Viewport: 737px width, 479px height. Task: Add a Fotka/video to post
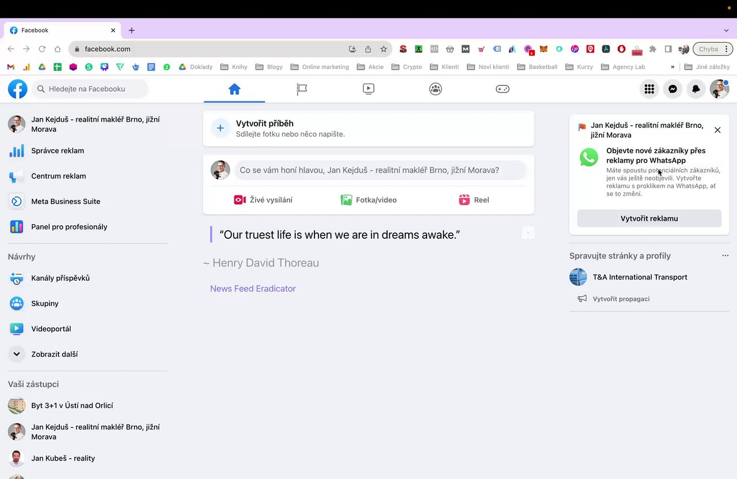[368, 200]
